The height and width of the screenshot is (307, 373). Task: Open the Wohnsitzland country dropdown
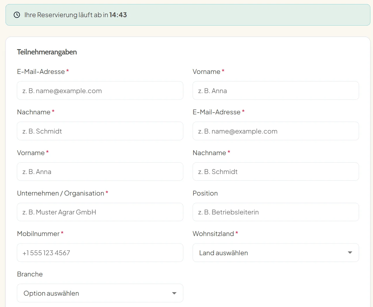pyautogui.click(x=276, y=253)
